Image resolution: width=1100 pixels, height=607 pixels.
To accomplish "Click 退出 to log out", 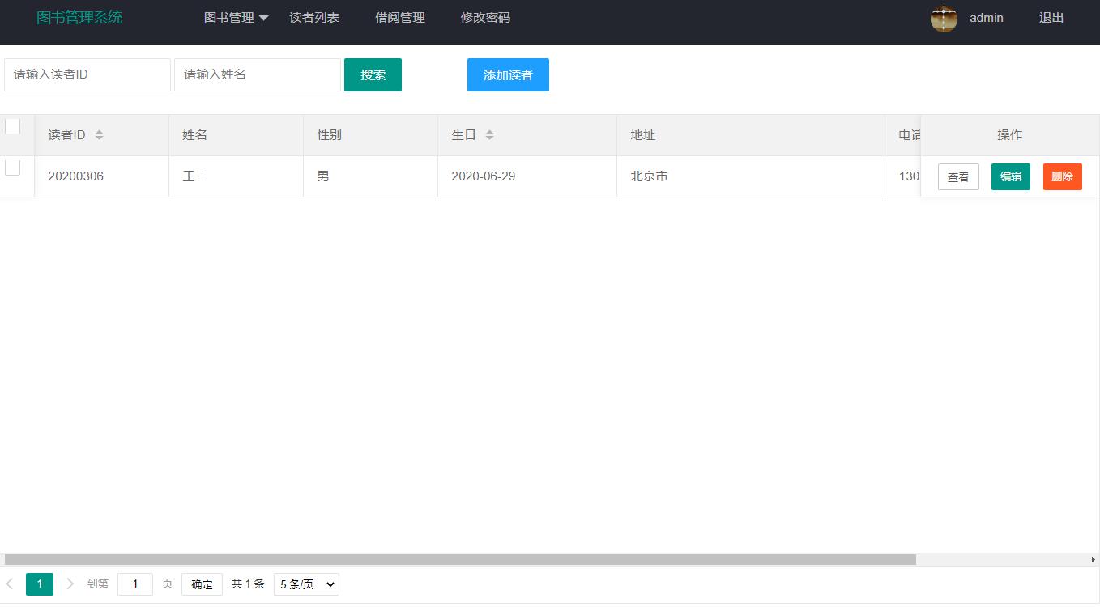I will (1051, 18).
